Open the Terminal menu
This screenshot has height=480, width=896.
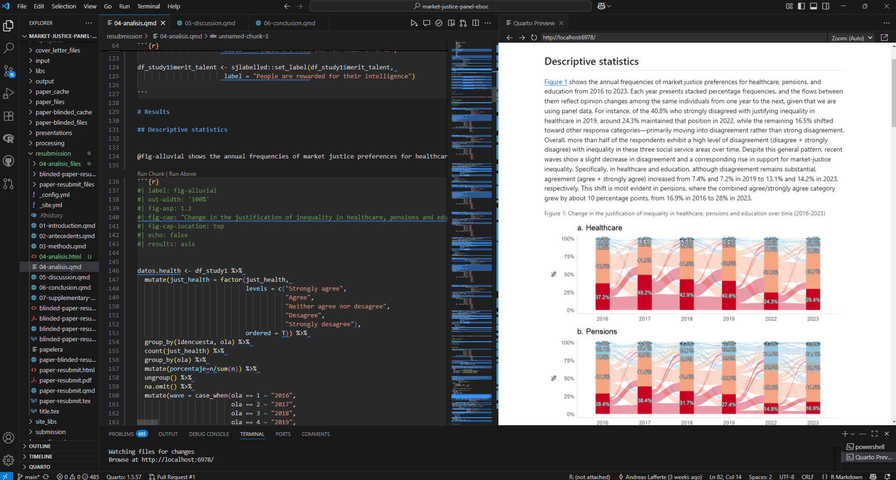[x=148, y=6]
